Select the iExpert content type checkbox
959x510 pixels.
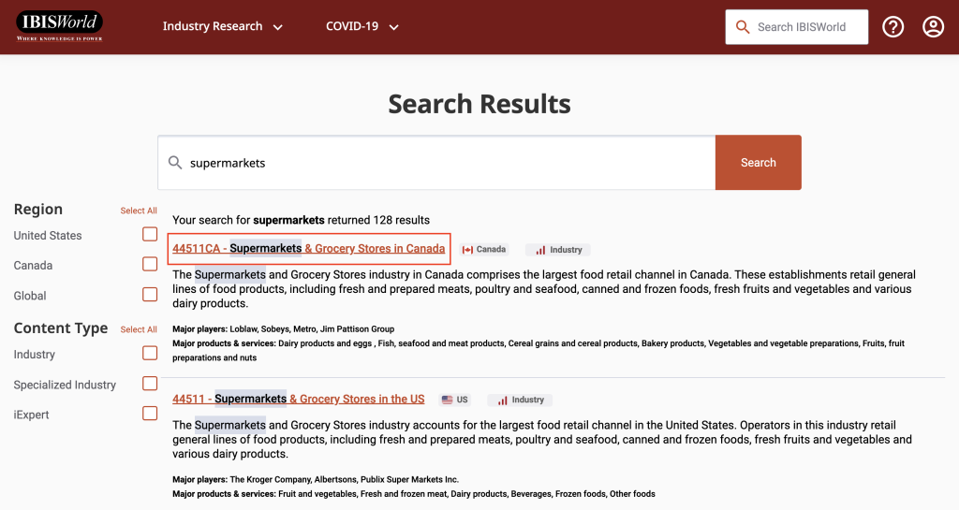pyautogui.click(x=150, y=414)
